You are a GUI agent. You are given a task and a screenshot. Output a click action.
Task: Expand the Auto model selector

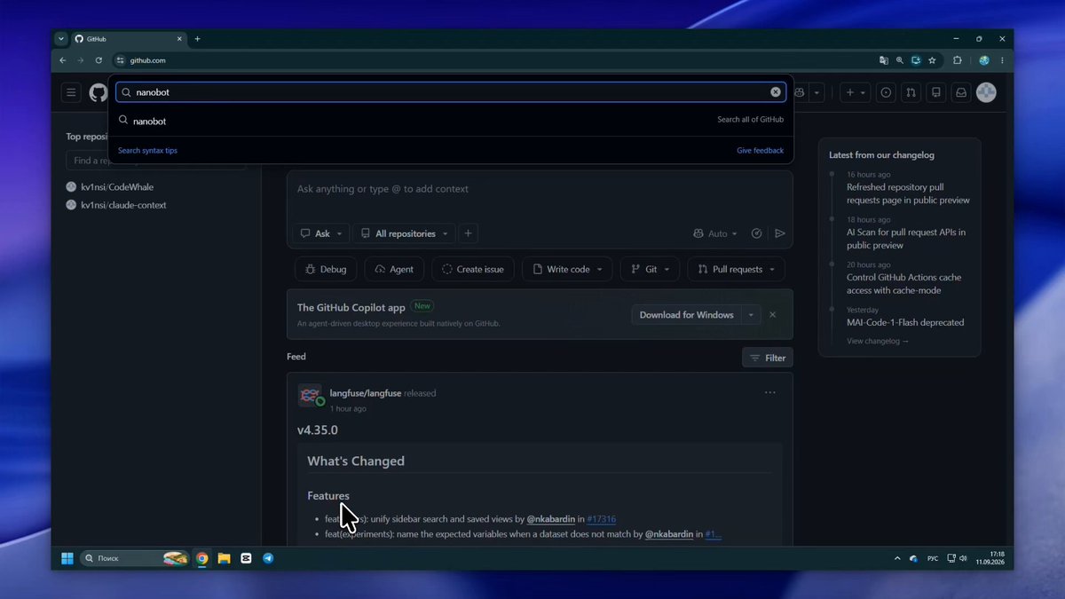(x=716, y=233)
